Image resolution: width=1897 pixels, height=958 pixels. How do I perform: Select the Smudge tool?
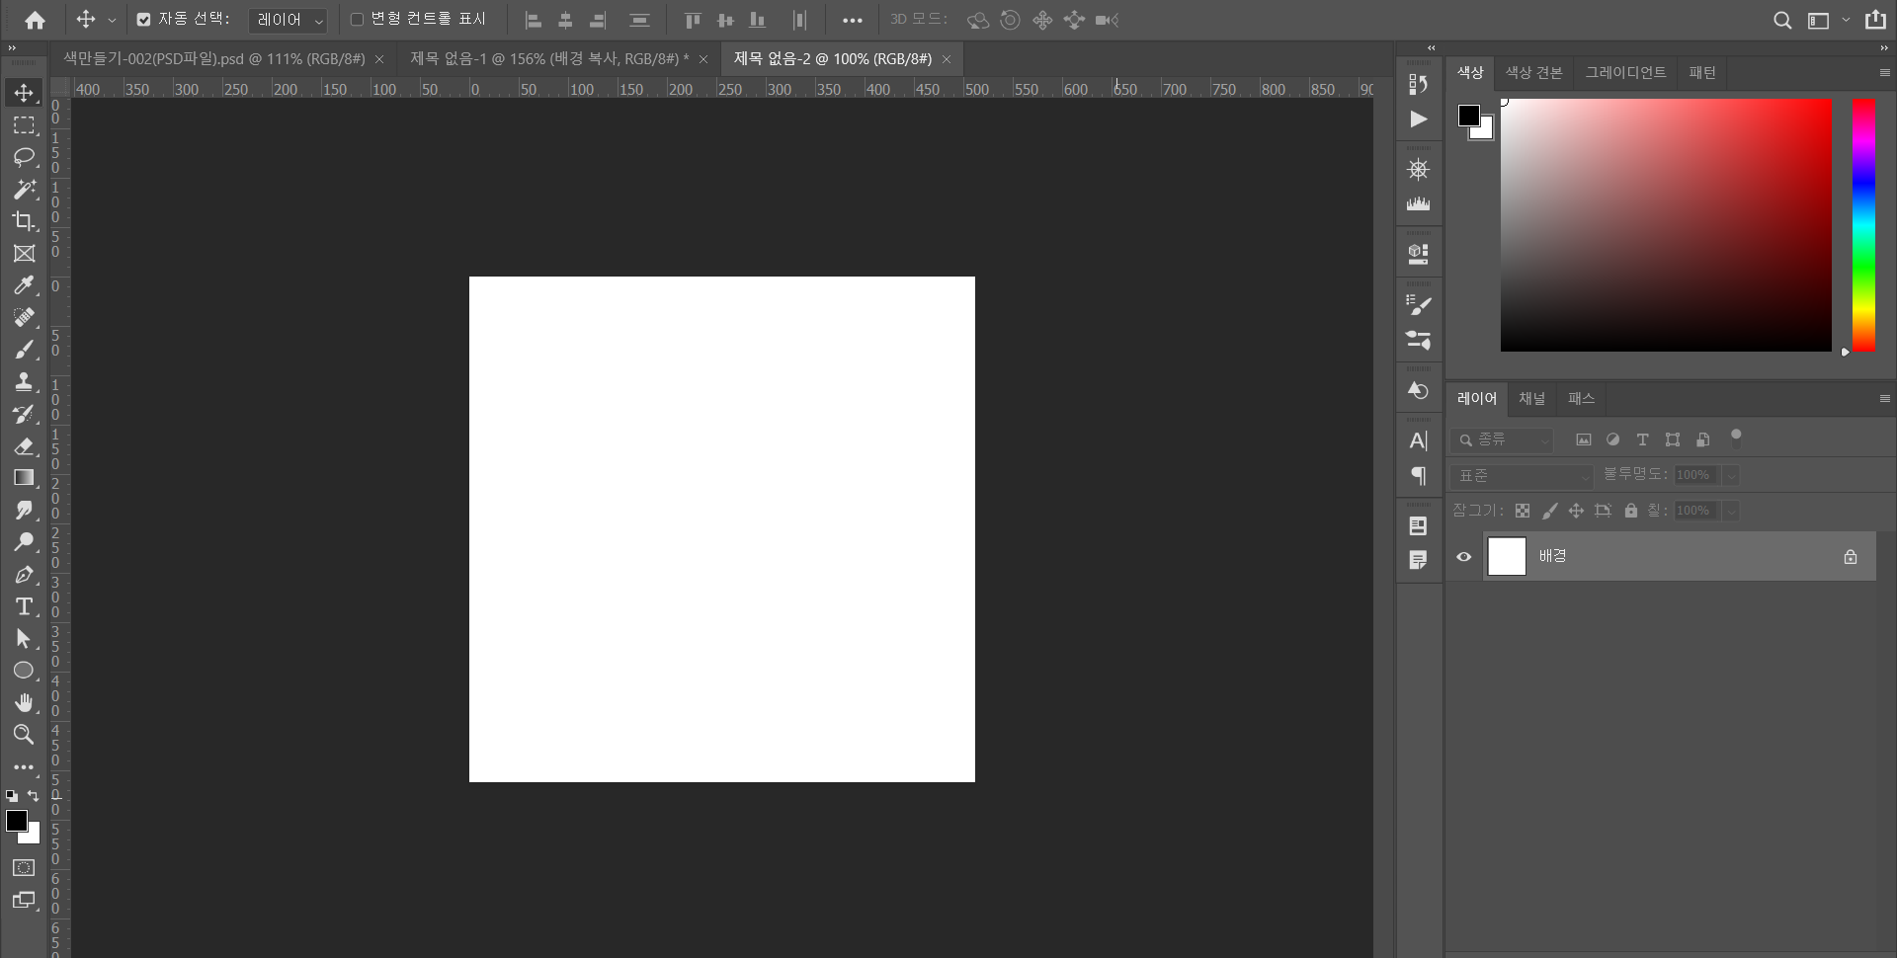[x=24, y=510]
